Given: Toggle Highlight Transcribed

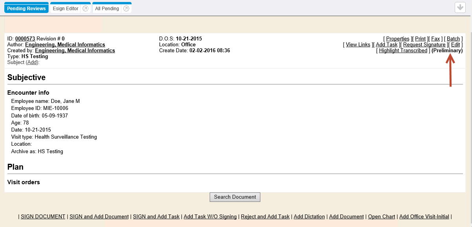Looking at the screenshot, I should [403, 51].
